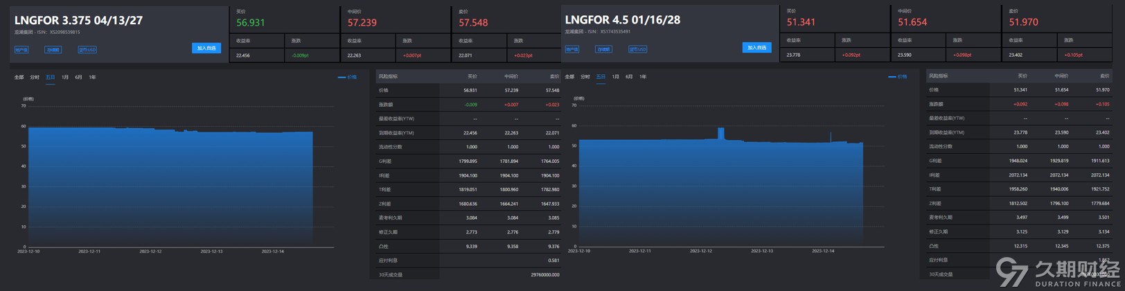Image resolution: width=1125 pixels, height=291 pixels.
Task: Click 麦考利久期 value 3.084 in bid column
Action: (472, 218)
